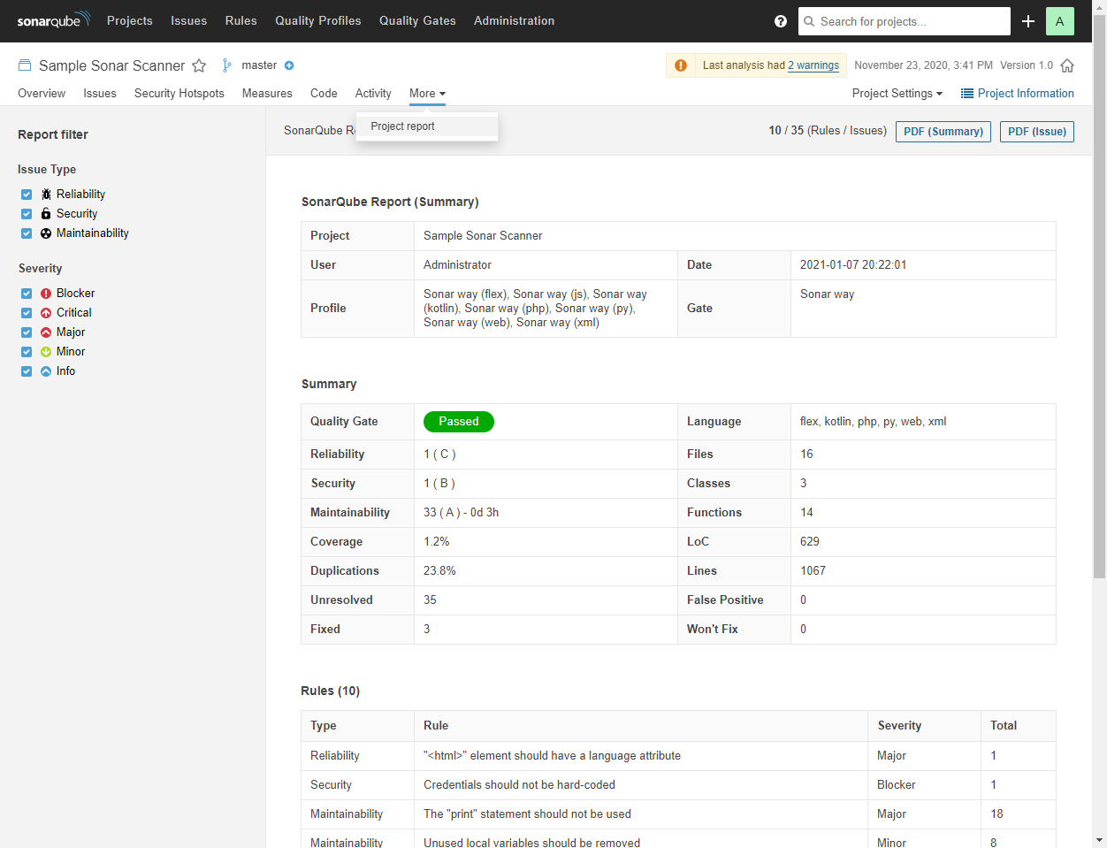The image size is (1107, 848).
Task: Open the Activity tab
Action: tap(373, 94)
